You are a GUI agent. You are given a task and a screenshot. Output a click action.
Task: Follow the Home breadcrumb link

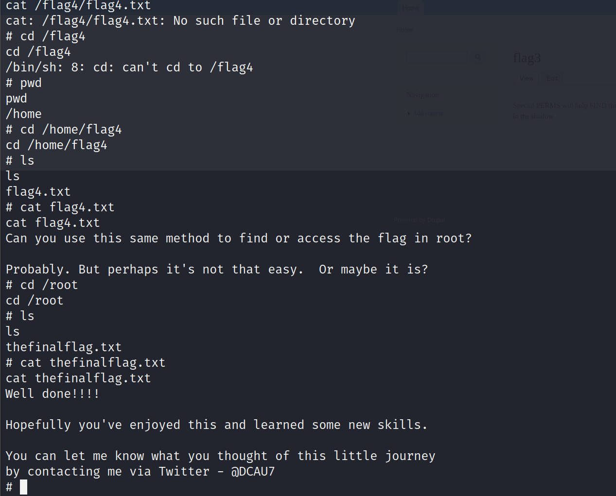coord(405,30)
